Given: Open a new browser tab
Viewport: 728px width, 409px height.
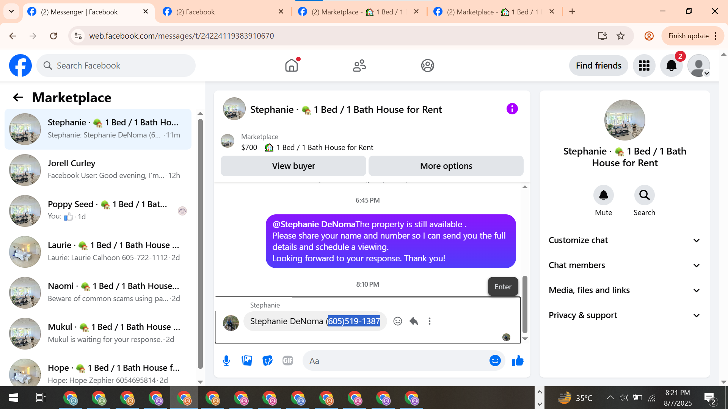Looking at the screenshot, I should [572, 12].
